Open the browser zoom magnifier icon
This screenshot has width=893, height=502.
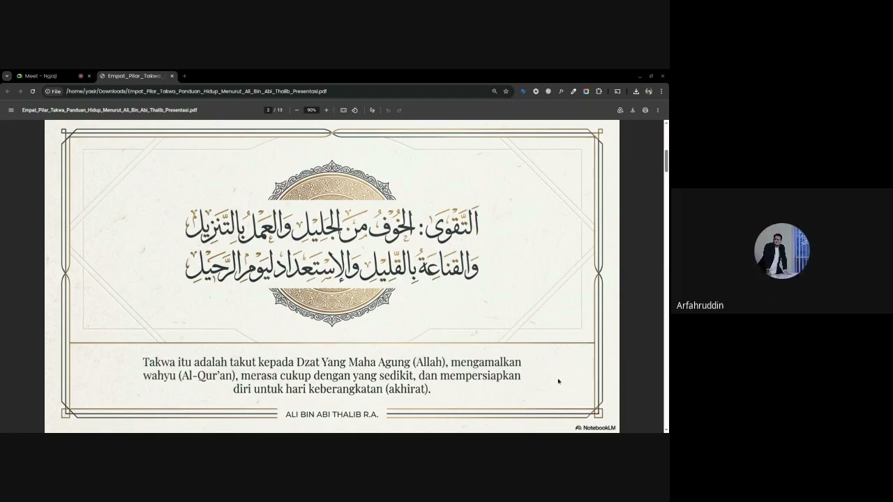point(495,91)
